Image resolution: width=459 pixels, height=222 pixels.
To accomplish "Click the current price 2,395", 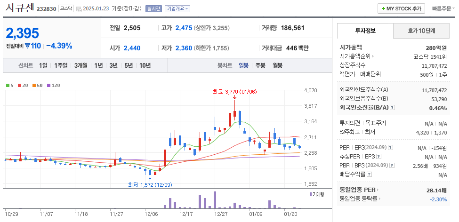I will coord(22,33).
